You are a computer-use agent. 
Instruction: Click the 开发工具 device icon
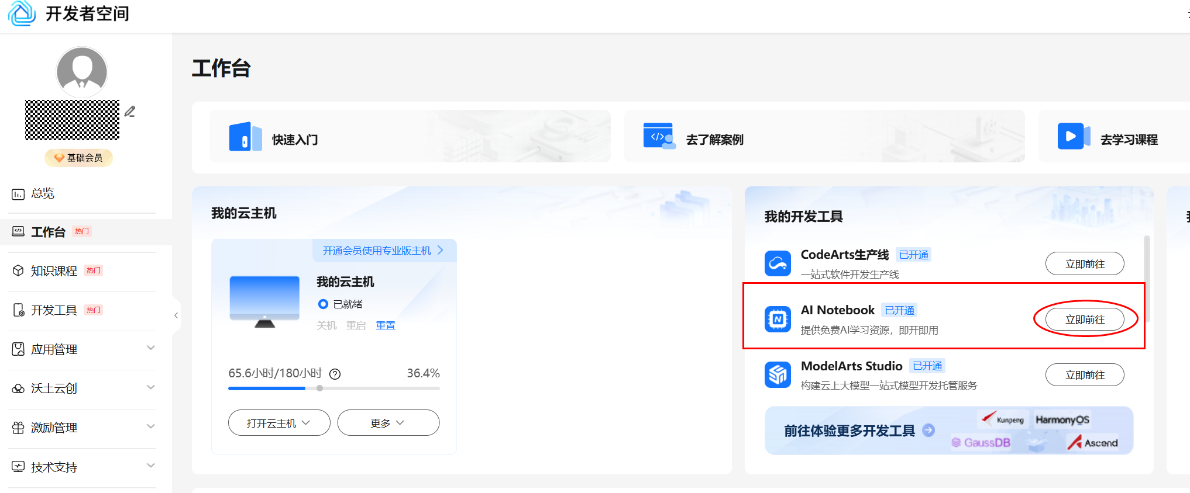[18, 310]
